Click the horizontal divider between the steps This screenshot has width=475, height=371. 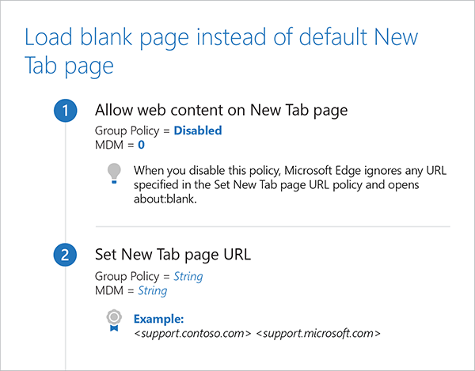point(271,226)
